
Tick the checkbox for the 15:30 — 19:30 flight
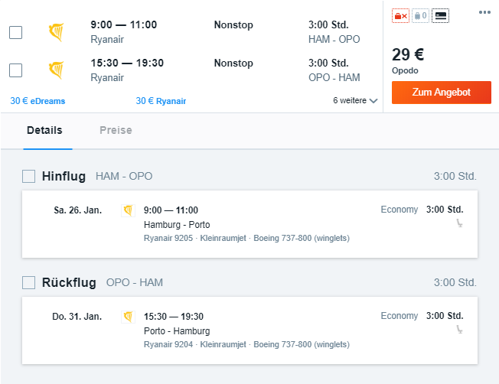(x=15, y=70)
